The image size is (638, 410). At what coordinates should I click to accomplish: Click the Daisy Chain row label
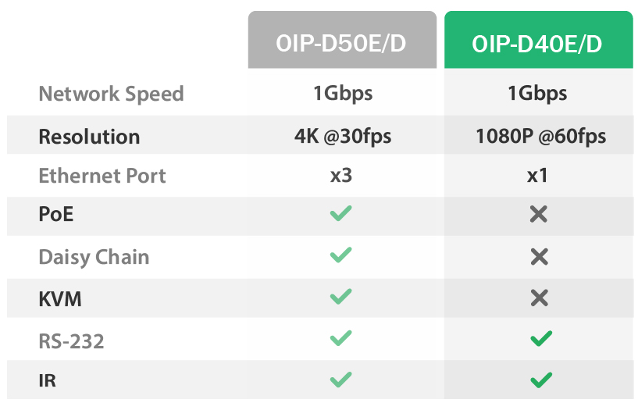click(x=94, y=257)
